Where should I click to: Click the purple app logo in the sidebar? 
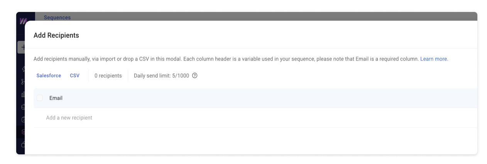[x=22, y=21]
